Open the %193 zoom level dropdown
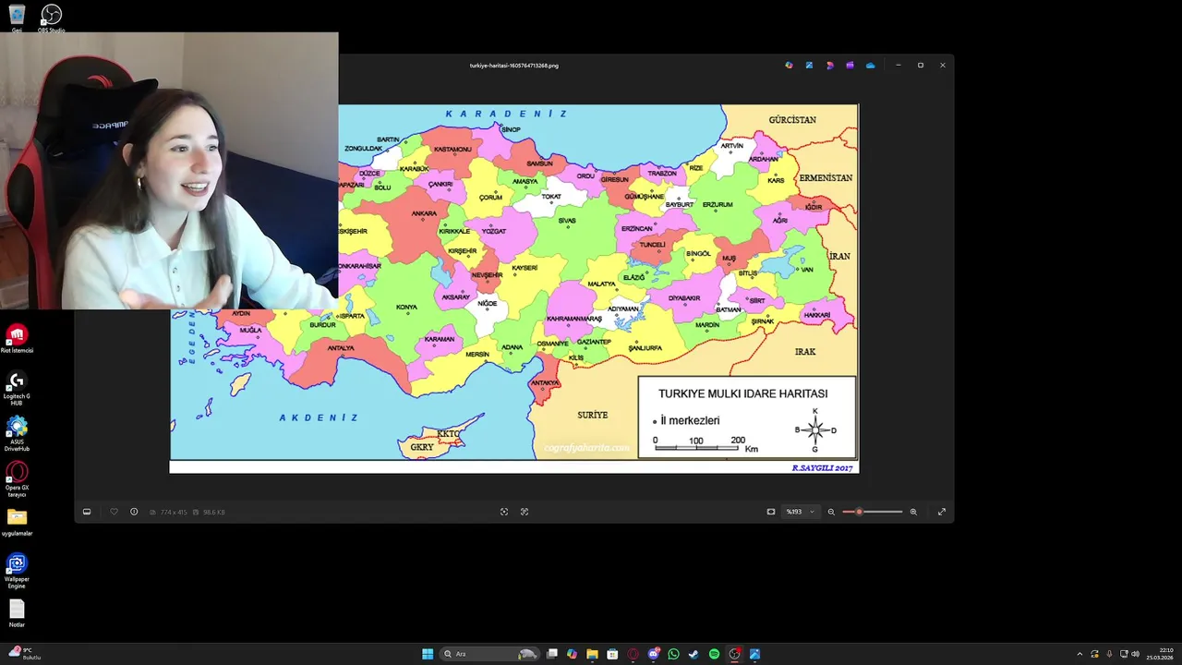Viewport: 1182px width, 665px height. (801, 512)
